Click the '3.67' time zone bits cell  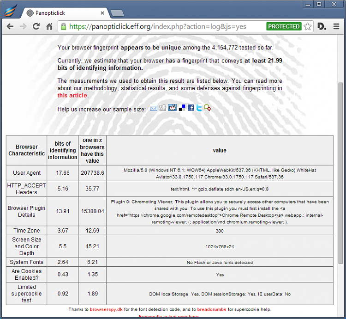[63, 231]
